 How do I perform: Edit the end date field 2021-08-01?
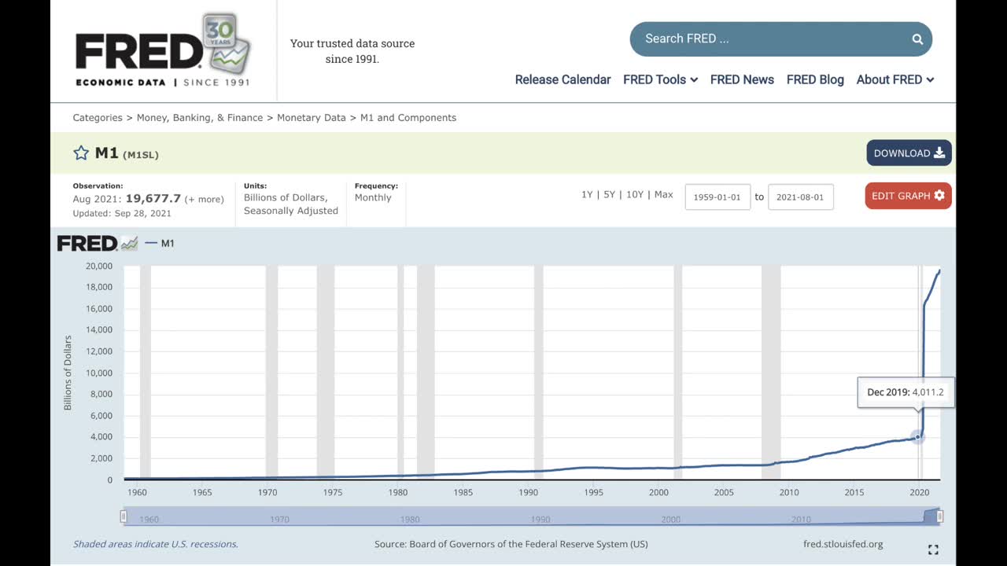tap(800, 197)
